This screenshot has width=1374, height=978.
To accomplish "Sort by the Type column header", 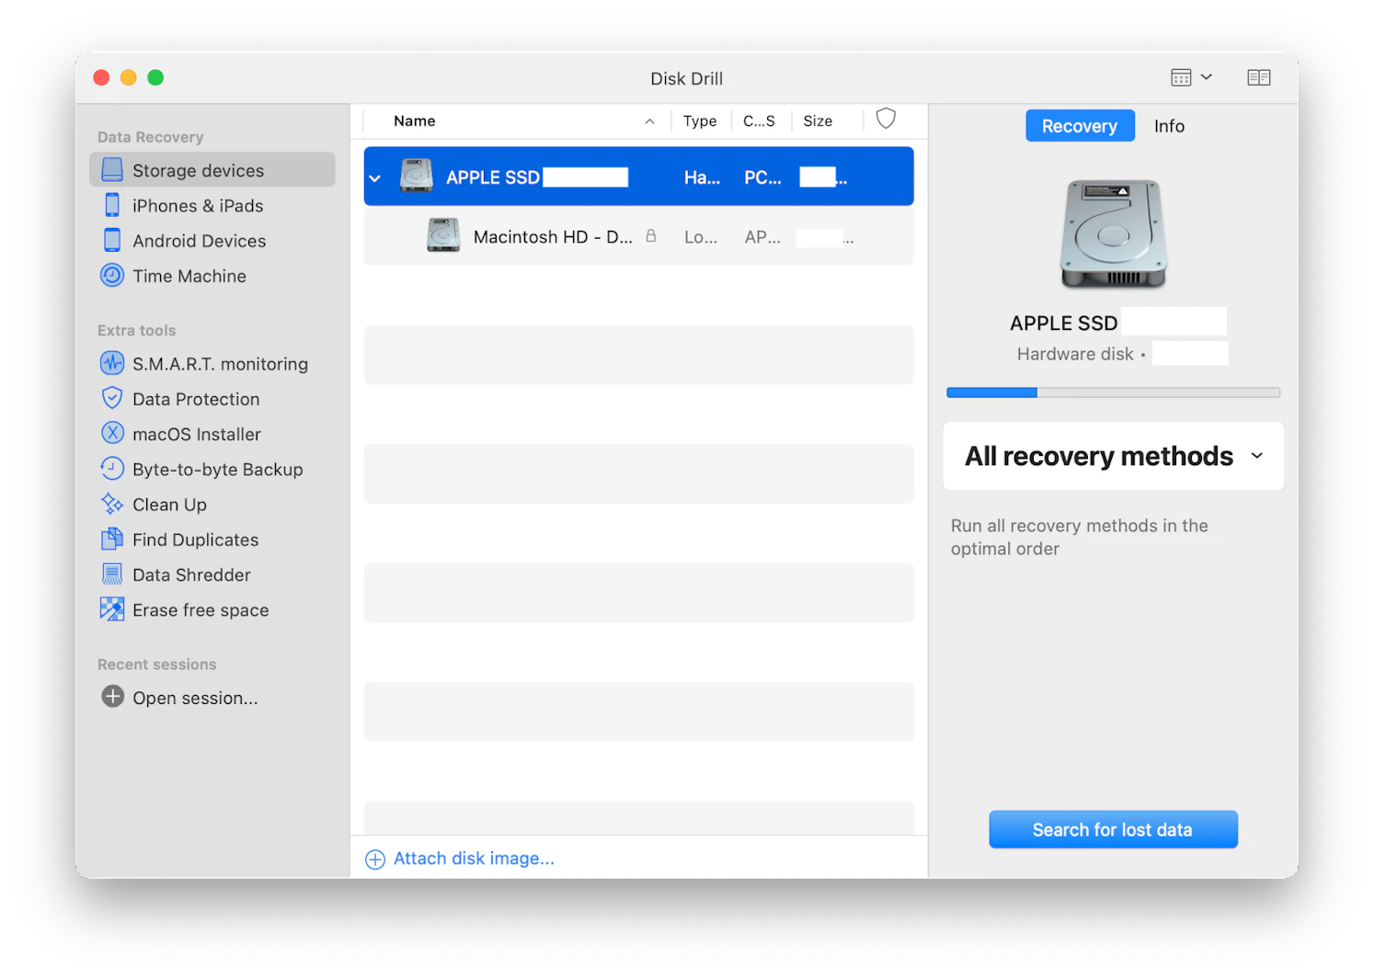I will coord(700,121).
